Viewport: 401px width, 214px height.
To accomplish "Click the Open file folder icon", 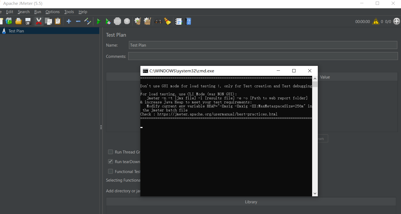I will pos(19,21).
